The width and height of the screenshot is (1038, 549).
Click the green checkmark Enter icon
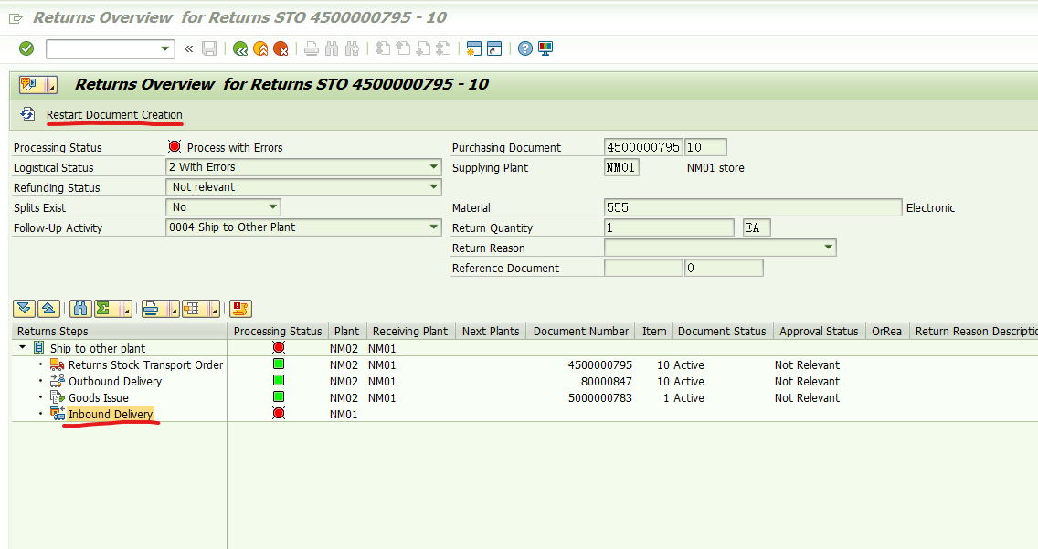tap(26, 48)
